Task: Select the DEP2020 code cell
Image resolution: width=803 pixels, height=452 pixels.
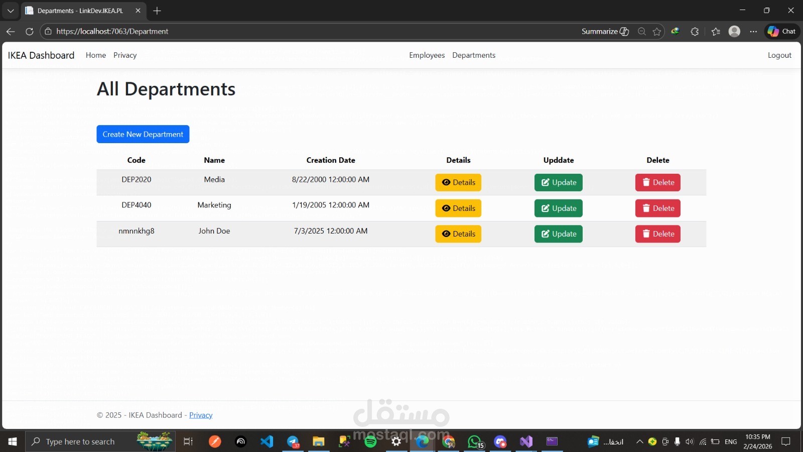Action: click(x=137, y=179)
